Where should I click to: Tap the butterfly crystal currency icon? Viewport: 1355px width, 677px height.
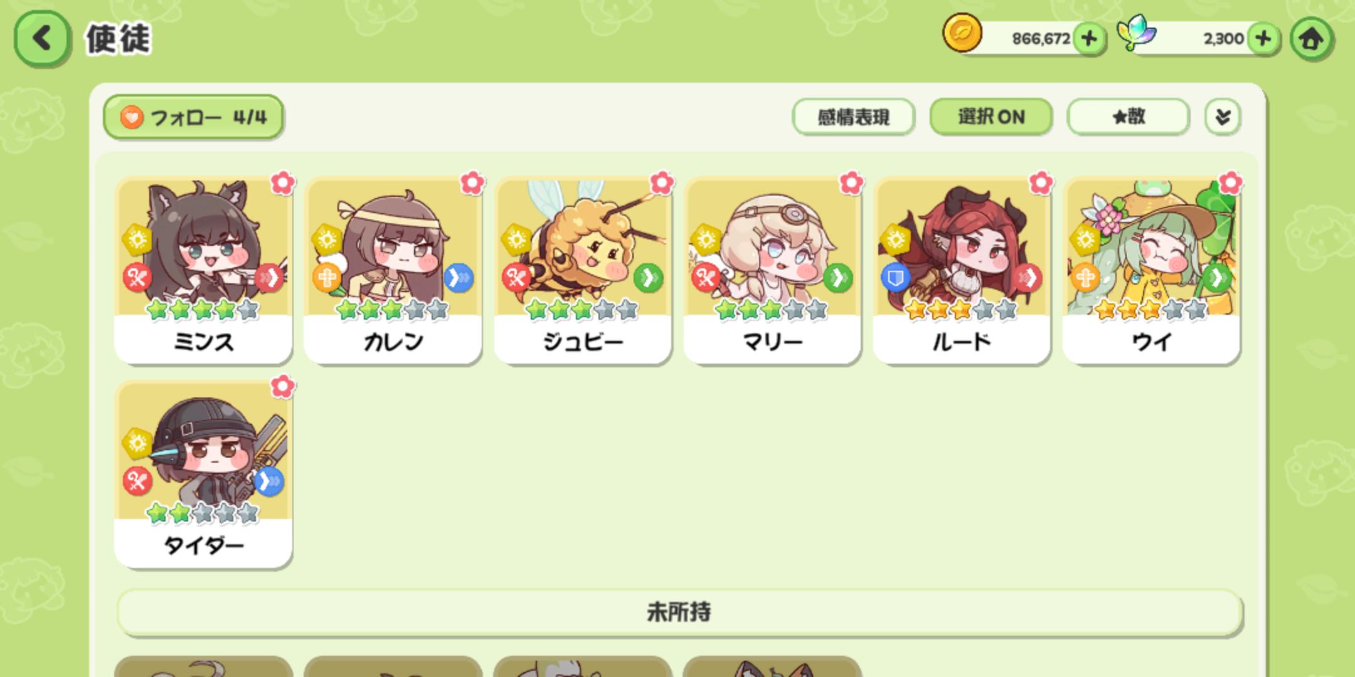[1136, 33]
